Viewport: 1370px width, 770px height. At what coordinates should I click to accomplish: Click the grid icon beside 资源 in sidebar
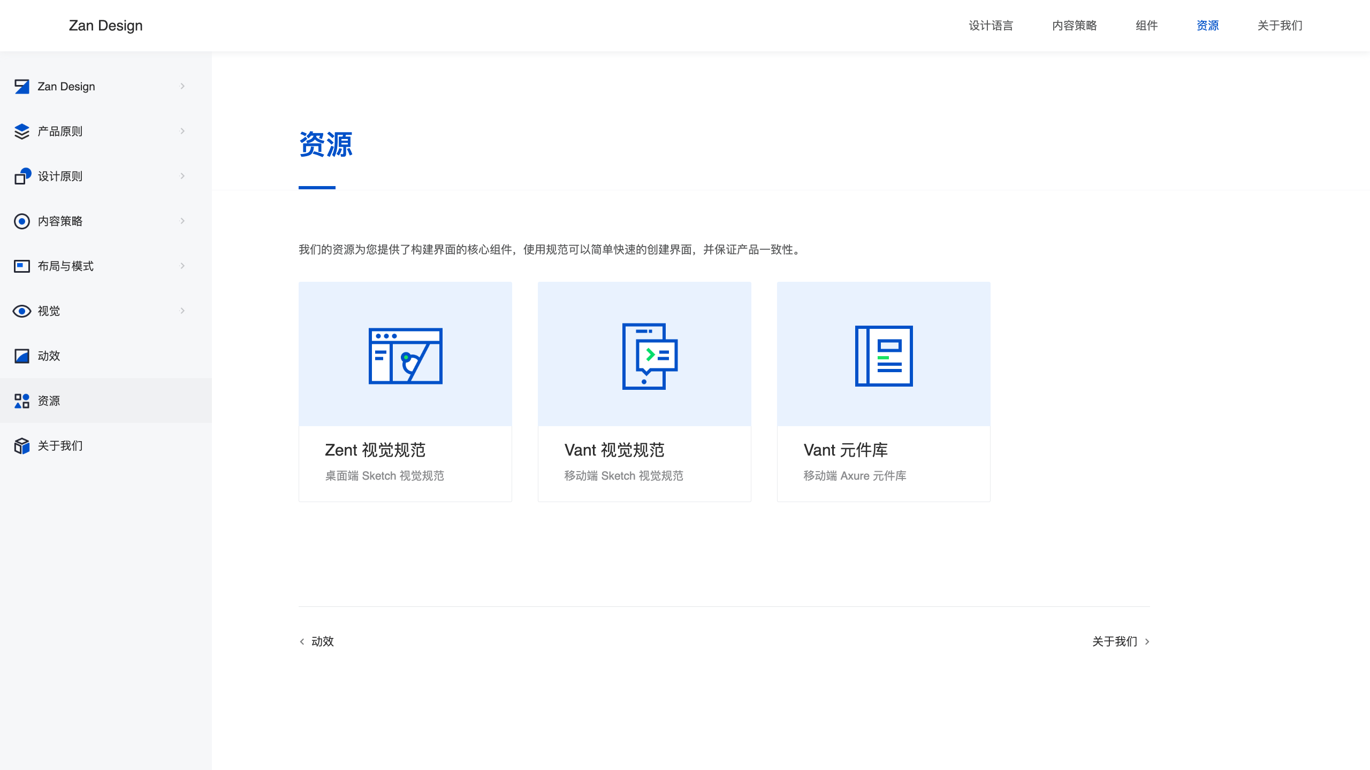tap(22, 401)
